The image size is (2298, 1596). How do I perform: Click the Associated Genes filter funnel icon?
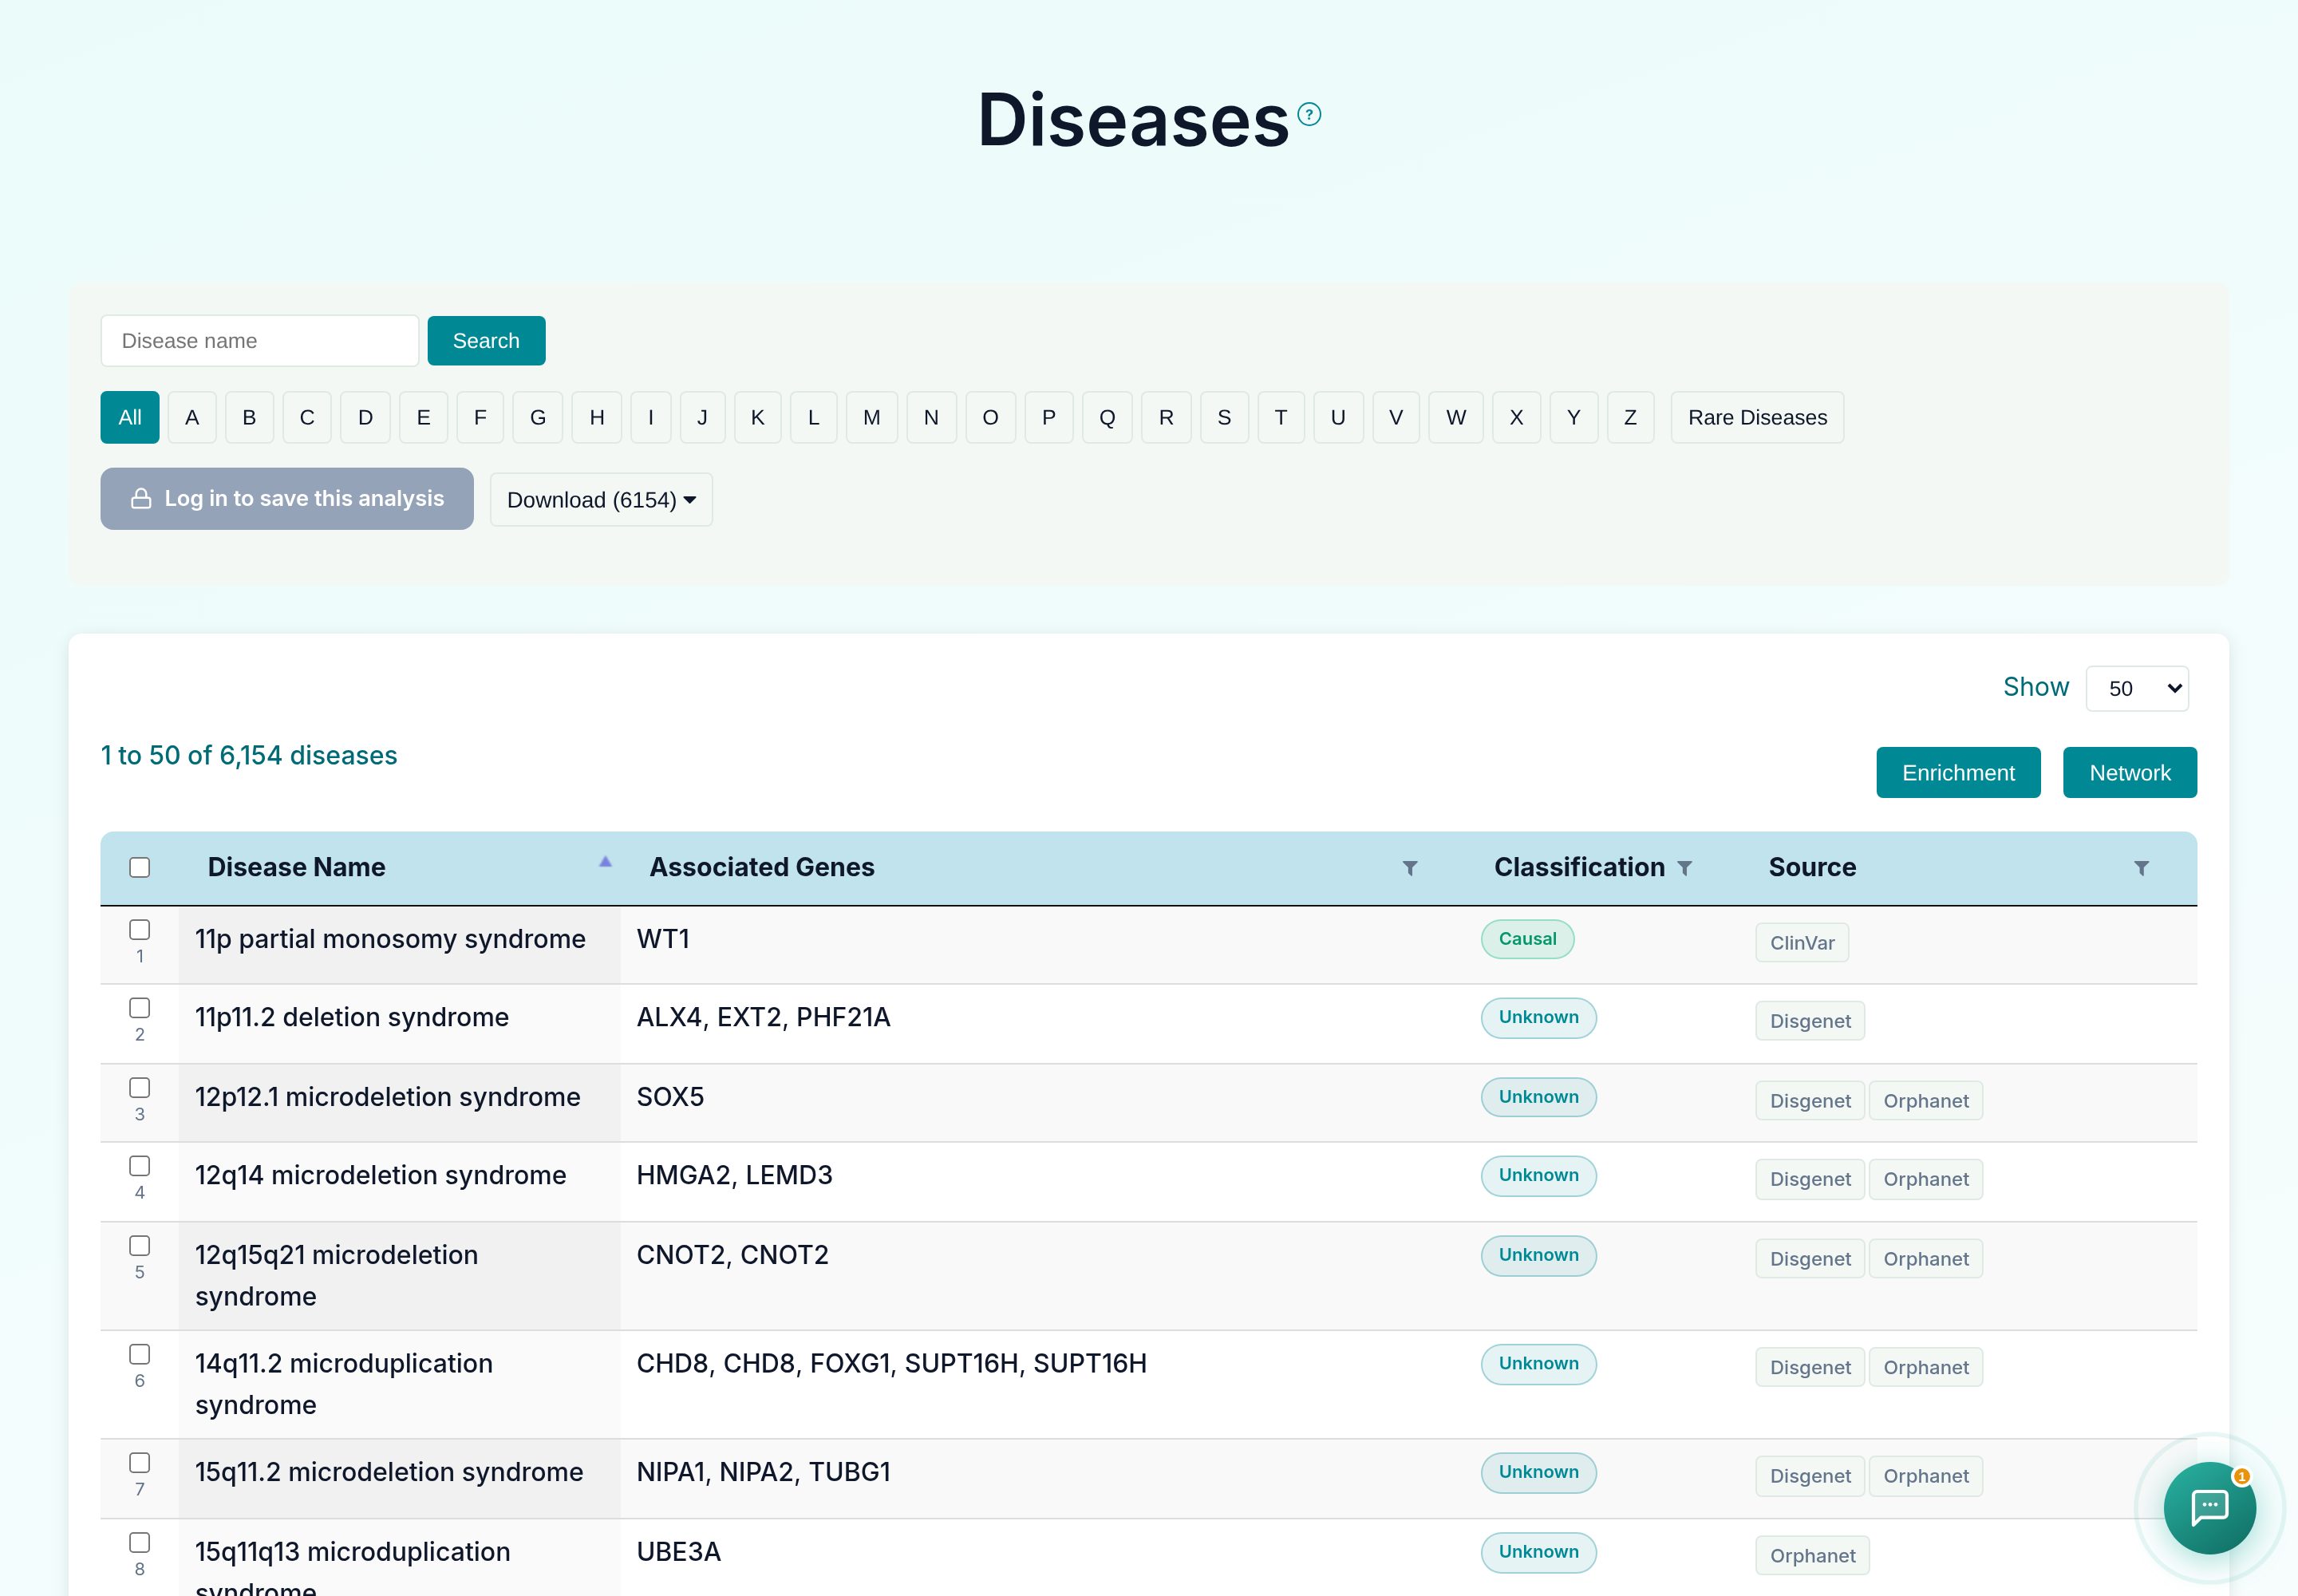[x=1410, y=868]
